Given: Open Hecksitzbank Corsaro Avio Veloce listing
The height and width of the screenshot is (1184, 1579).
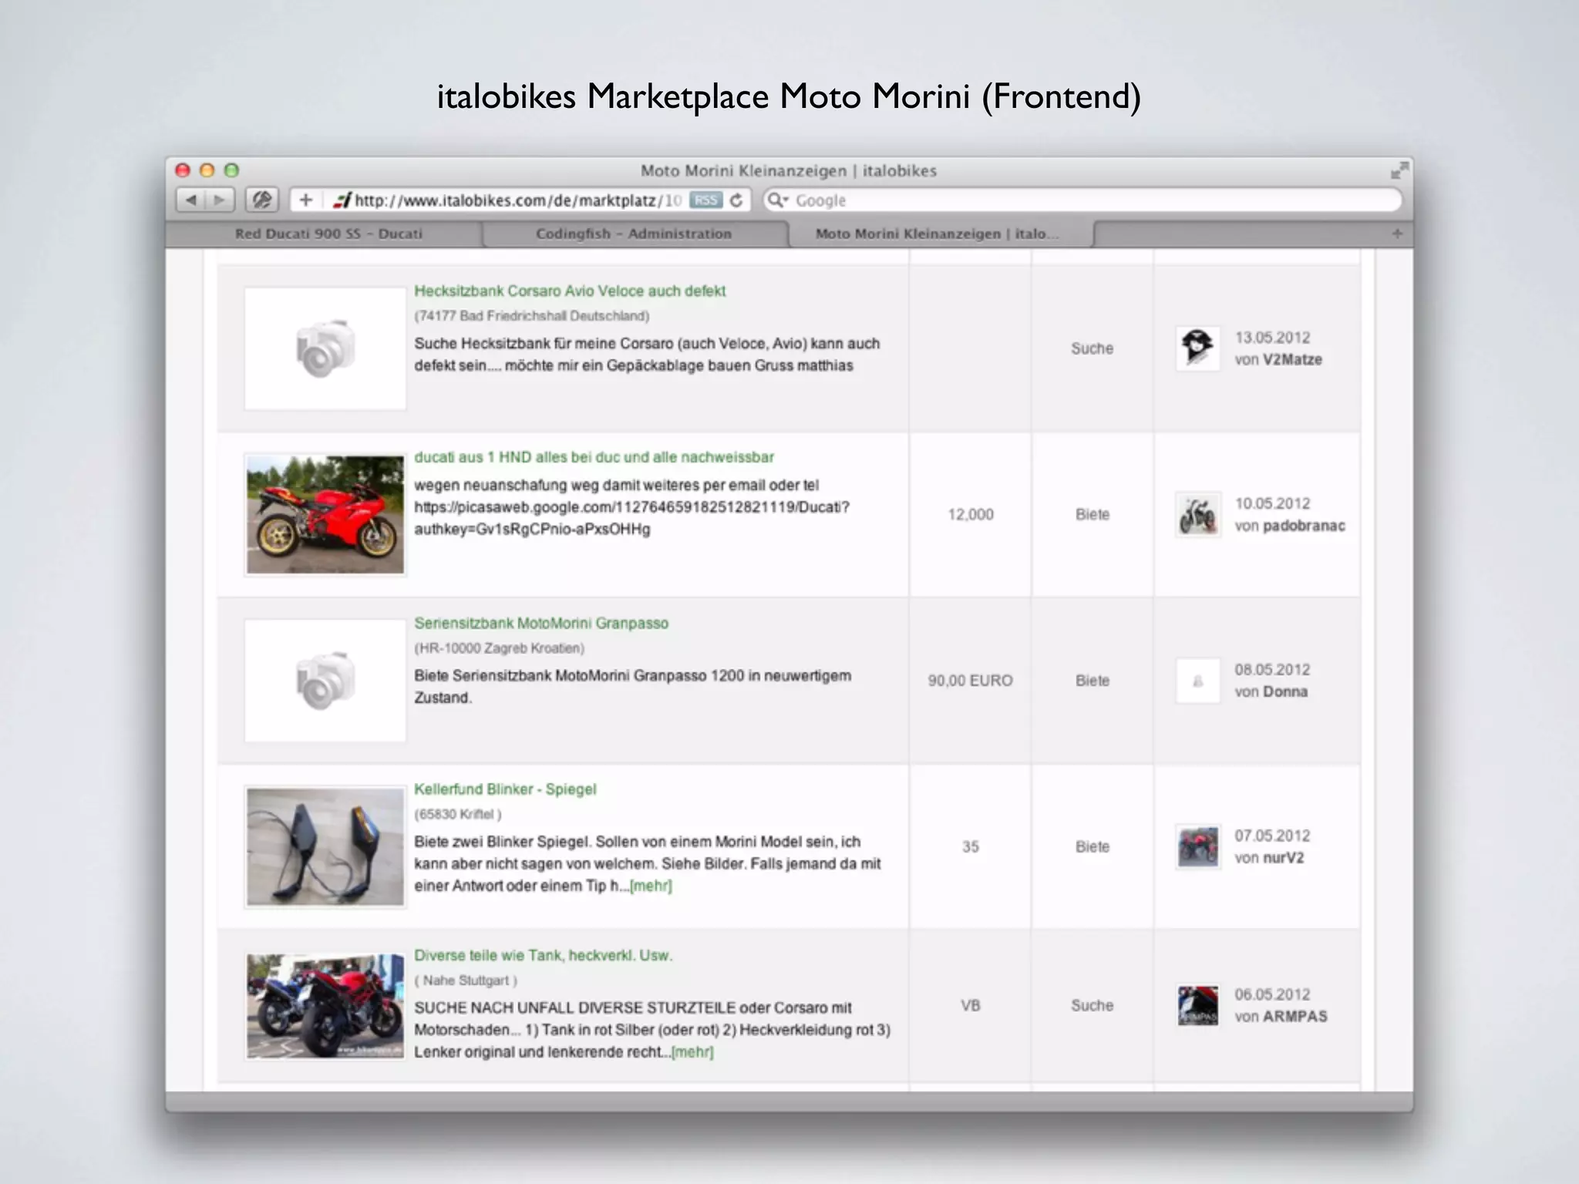Looking at the screenshot, I should (570, 291).
